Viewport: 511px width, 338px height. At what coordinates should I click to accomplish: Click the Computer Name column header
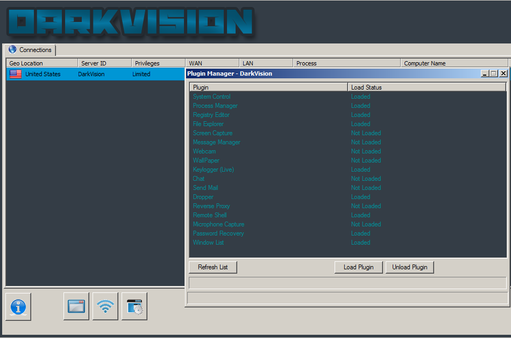point(455,63)
